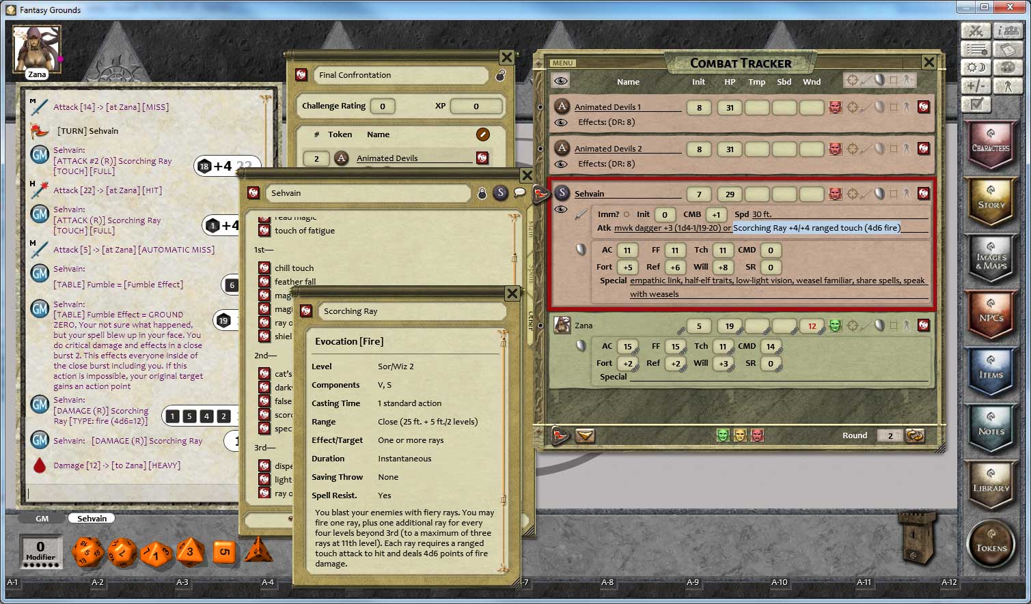Click the crossed swords icon in the top toolbar

[976, 31]
